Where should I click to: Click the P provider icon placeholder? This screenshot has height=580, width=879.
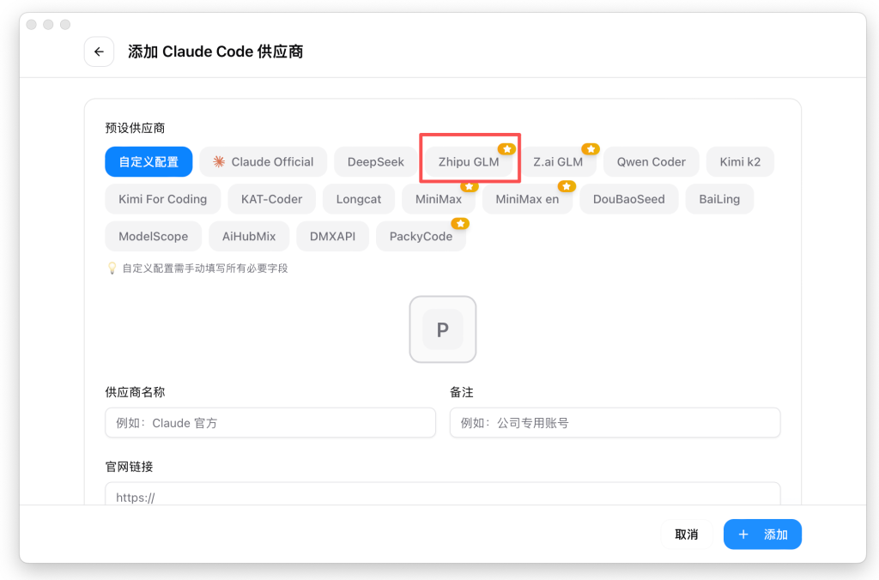click(x=442, y=329)
